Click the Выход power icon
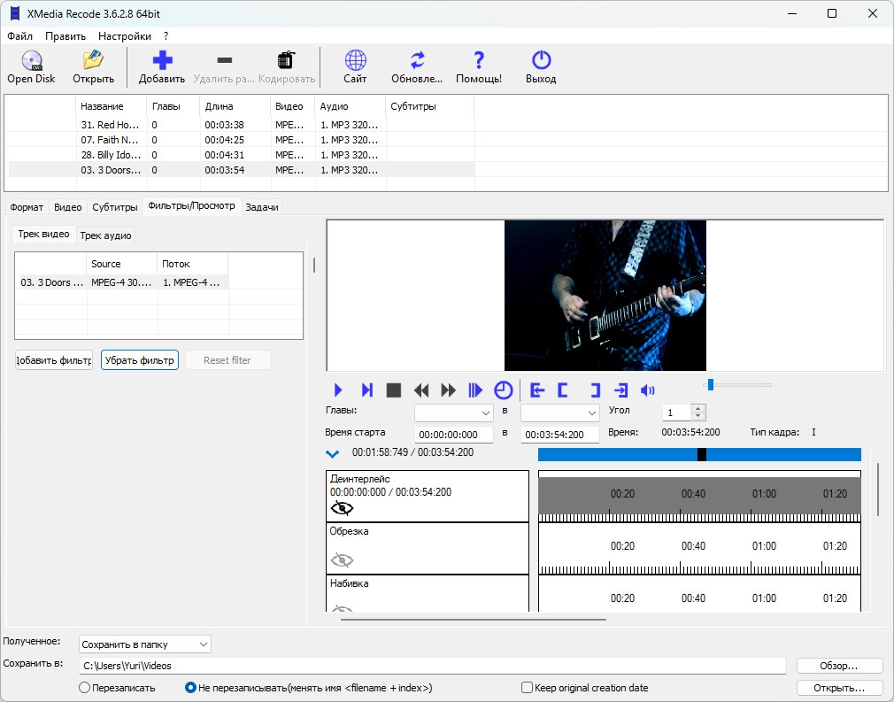Viewport: 894px width, 702px height. (541, 61)
